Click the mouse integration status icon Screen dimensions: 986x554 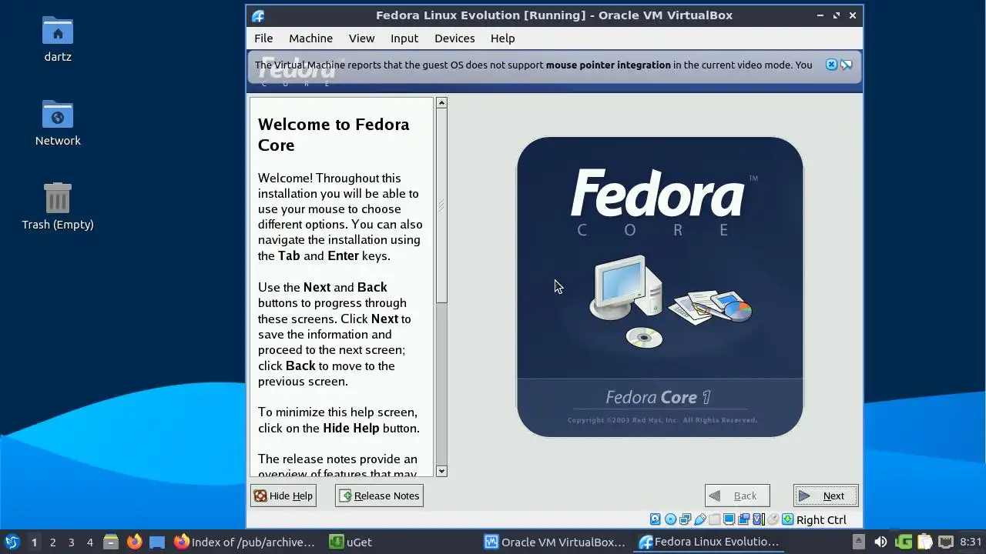point(773,519)
